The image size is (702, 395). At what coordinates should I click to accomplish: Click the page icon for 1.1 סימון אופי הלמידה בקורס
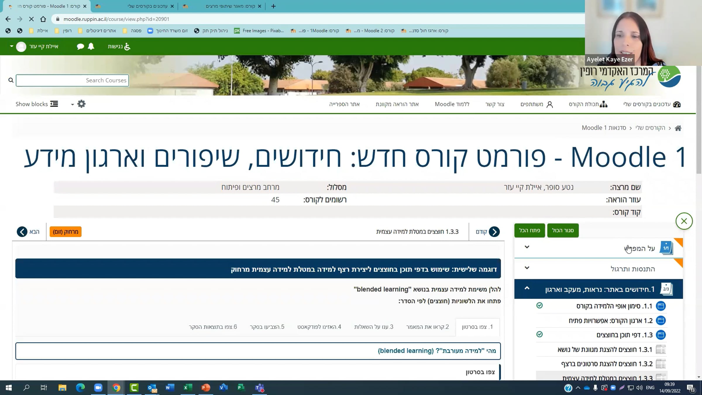pos(661,306)
